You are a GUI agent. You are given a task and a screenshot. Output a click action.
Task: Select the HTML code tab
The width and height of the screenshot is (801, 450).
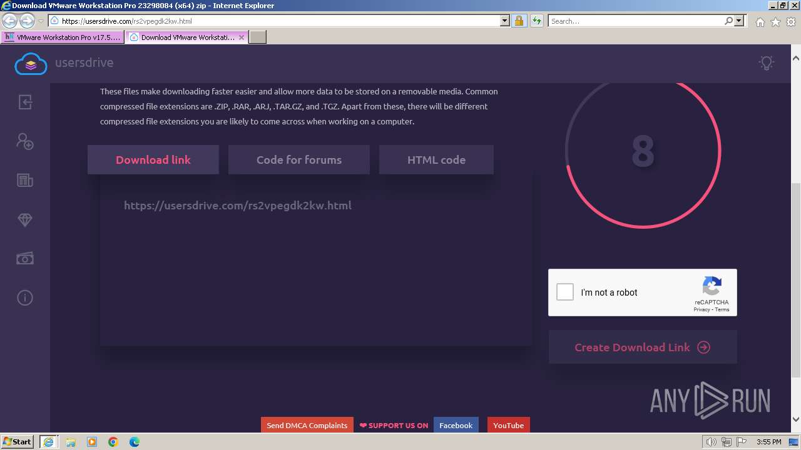(x=436, y=159)
